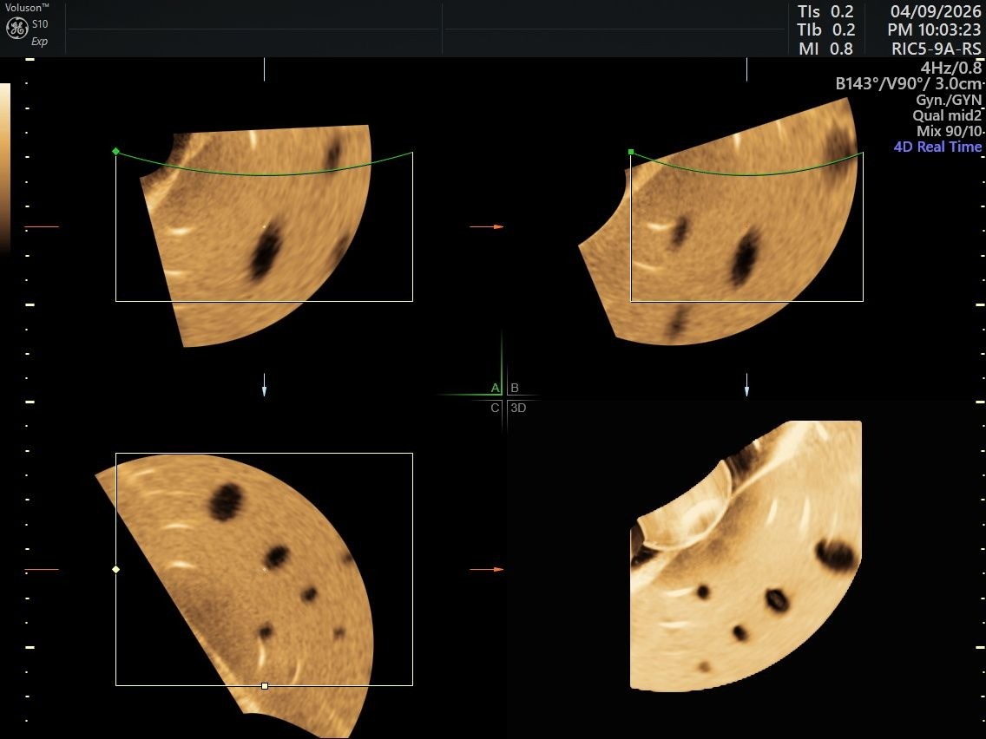Click the "Qual mid2" quality text
Screen dimensions: 986x739
(x=947, y=115)
